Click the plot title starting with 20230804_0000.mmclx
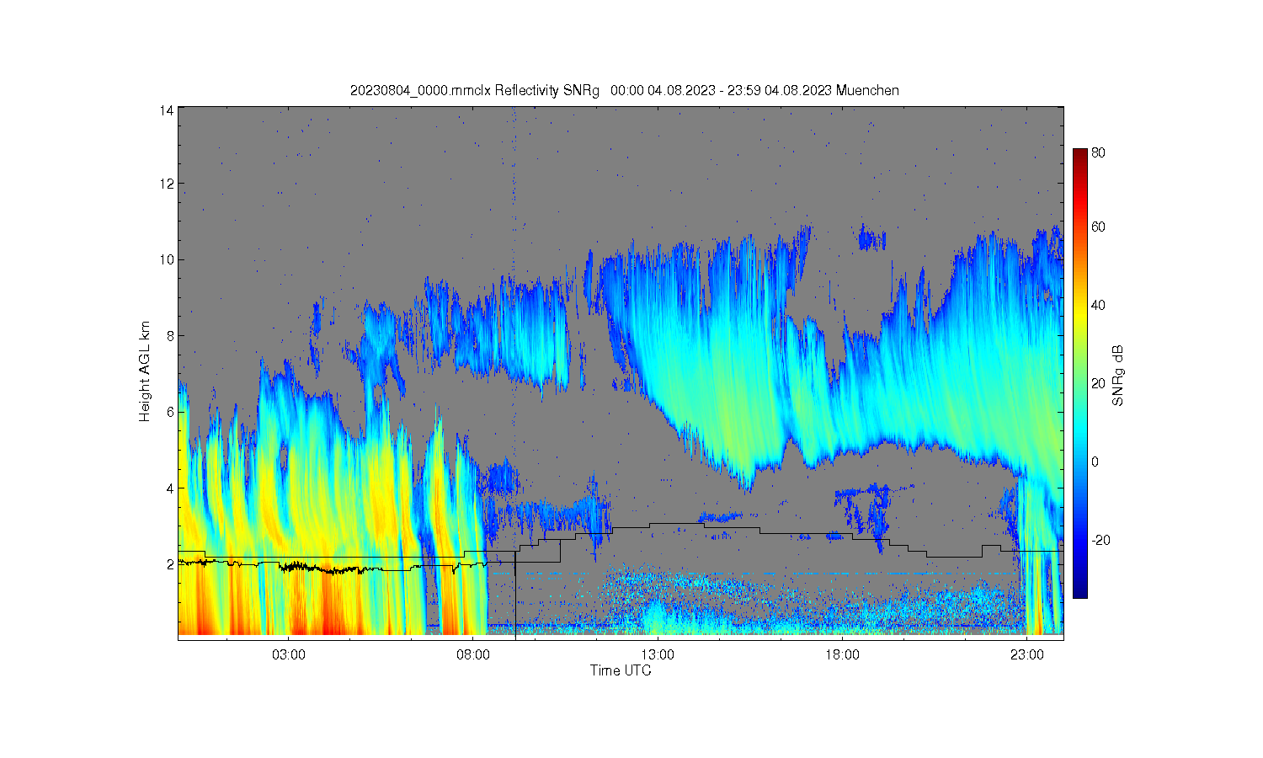 [x=624, y=90]
